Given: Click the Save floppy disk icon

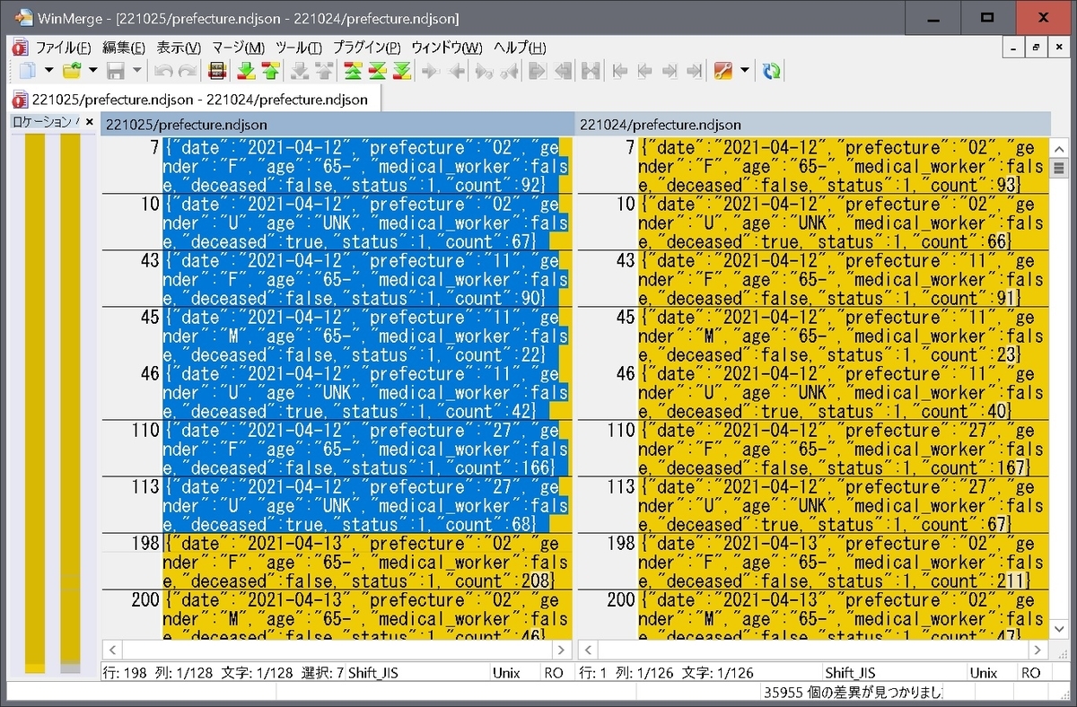Looking at the screenshot, I should pos(115,71).
